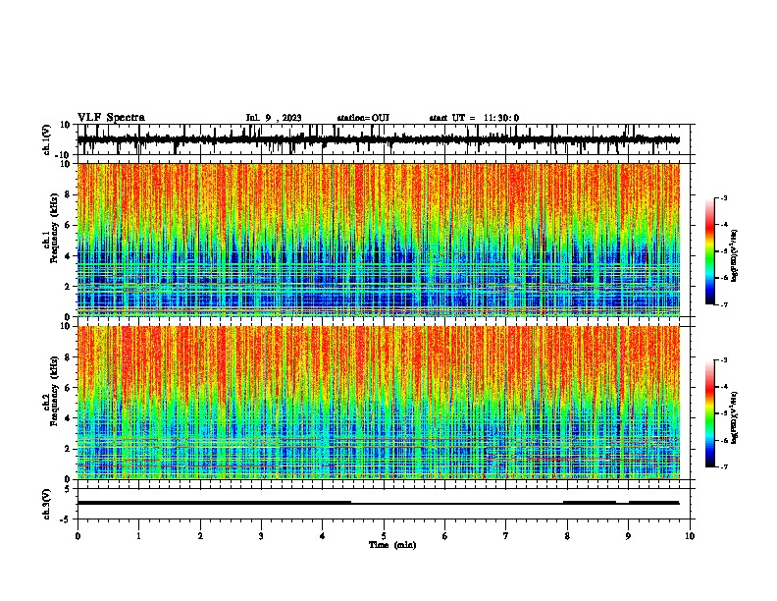Click inside the ch.2 frequency spectrogram

coord(379,403)
